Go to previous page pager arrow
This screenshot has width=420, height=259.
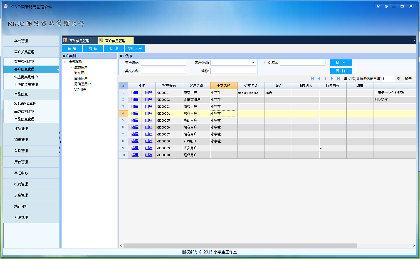pos(319,79)
